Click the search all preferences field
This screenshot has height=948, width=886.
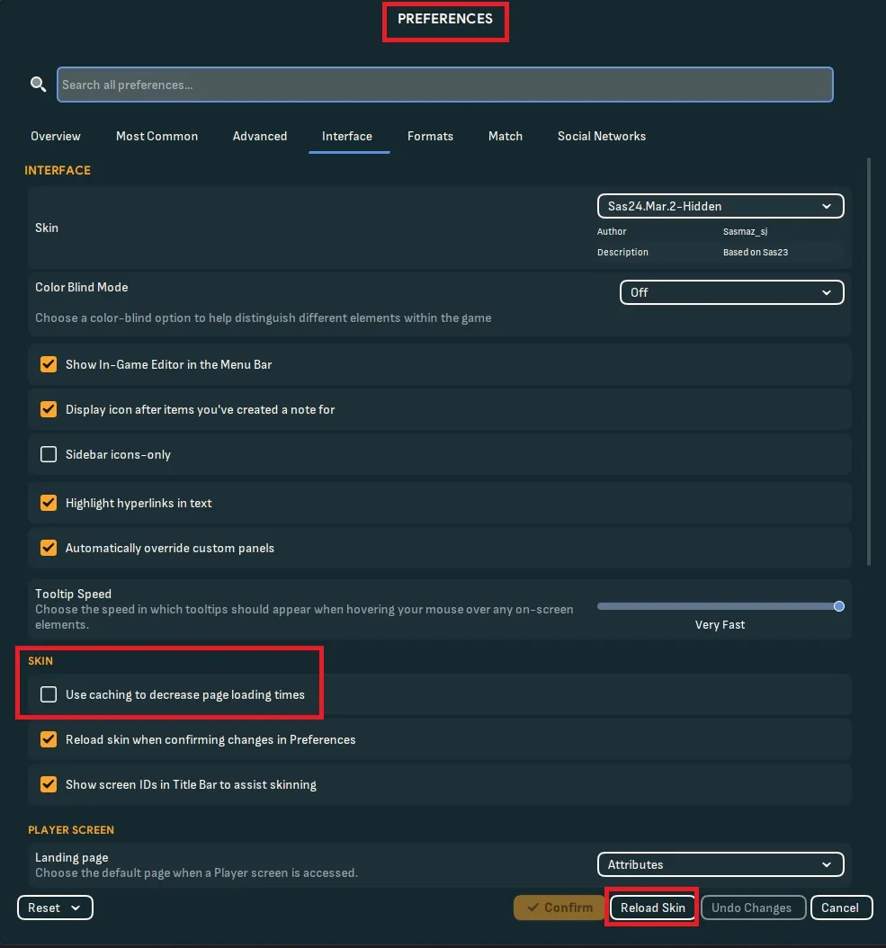point(444,84)
